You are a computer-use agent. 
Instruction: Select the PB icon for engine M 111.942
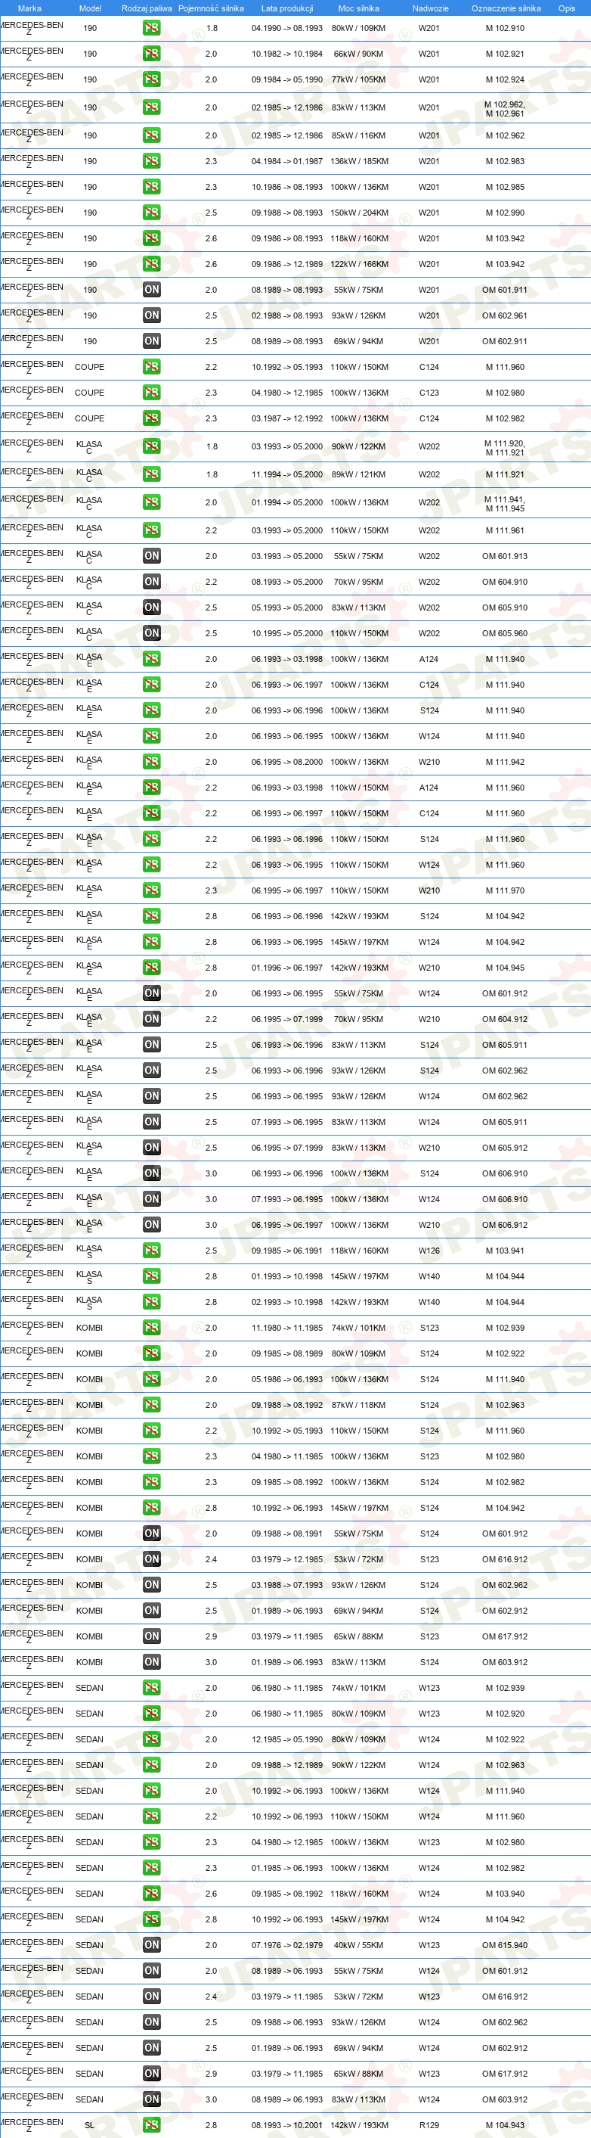[x=151, y=762]
